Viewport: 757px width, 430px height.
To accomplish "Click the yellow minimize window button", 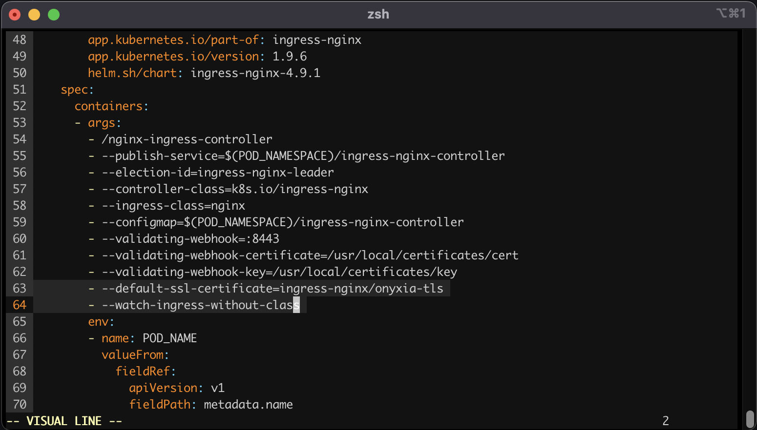I will click(34, 15).
